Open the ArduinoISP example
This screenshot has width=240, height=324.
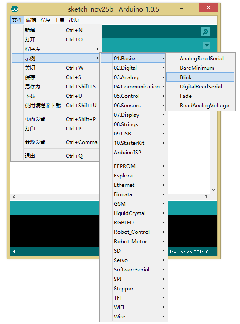133,152
